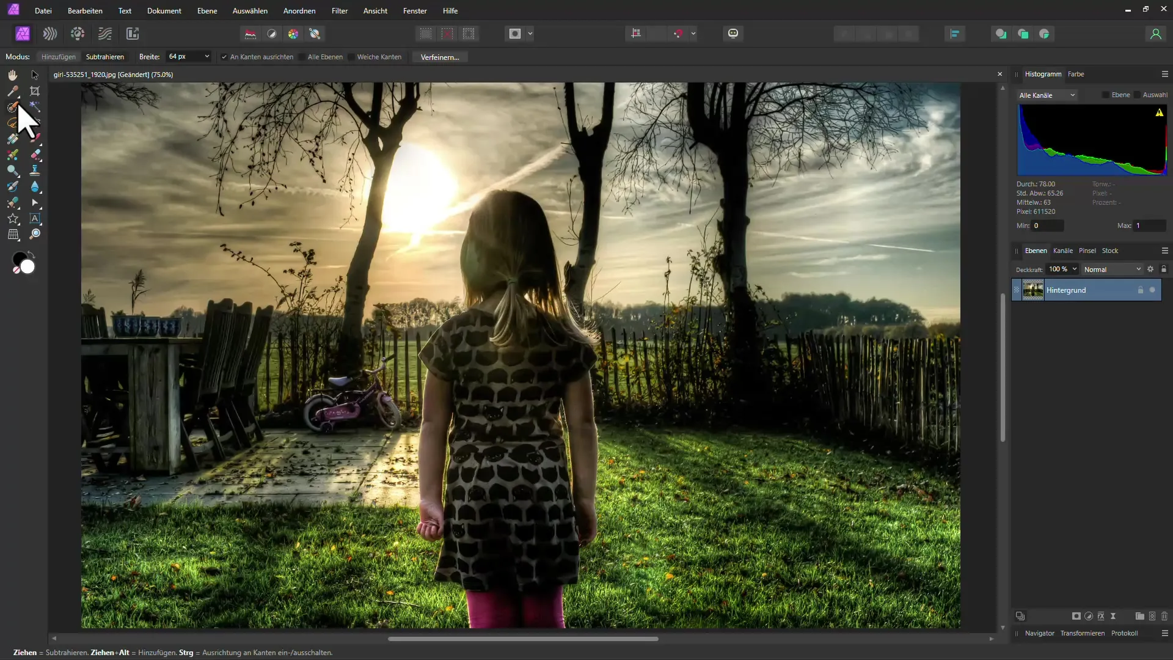The height and width of the screenshot is (660, 1173).
Task: Toggle lock on Hintergrund layer
Action: (1140, 290)
